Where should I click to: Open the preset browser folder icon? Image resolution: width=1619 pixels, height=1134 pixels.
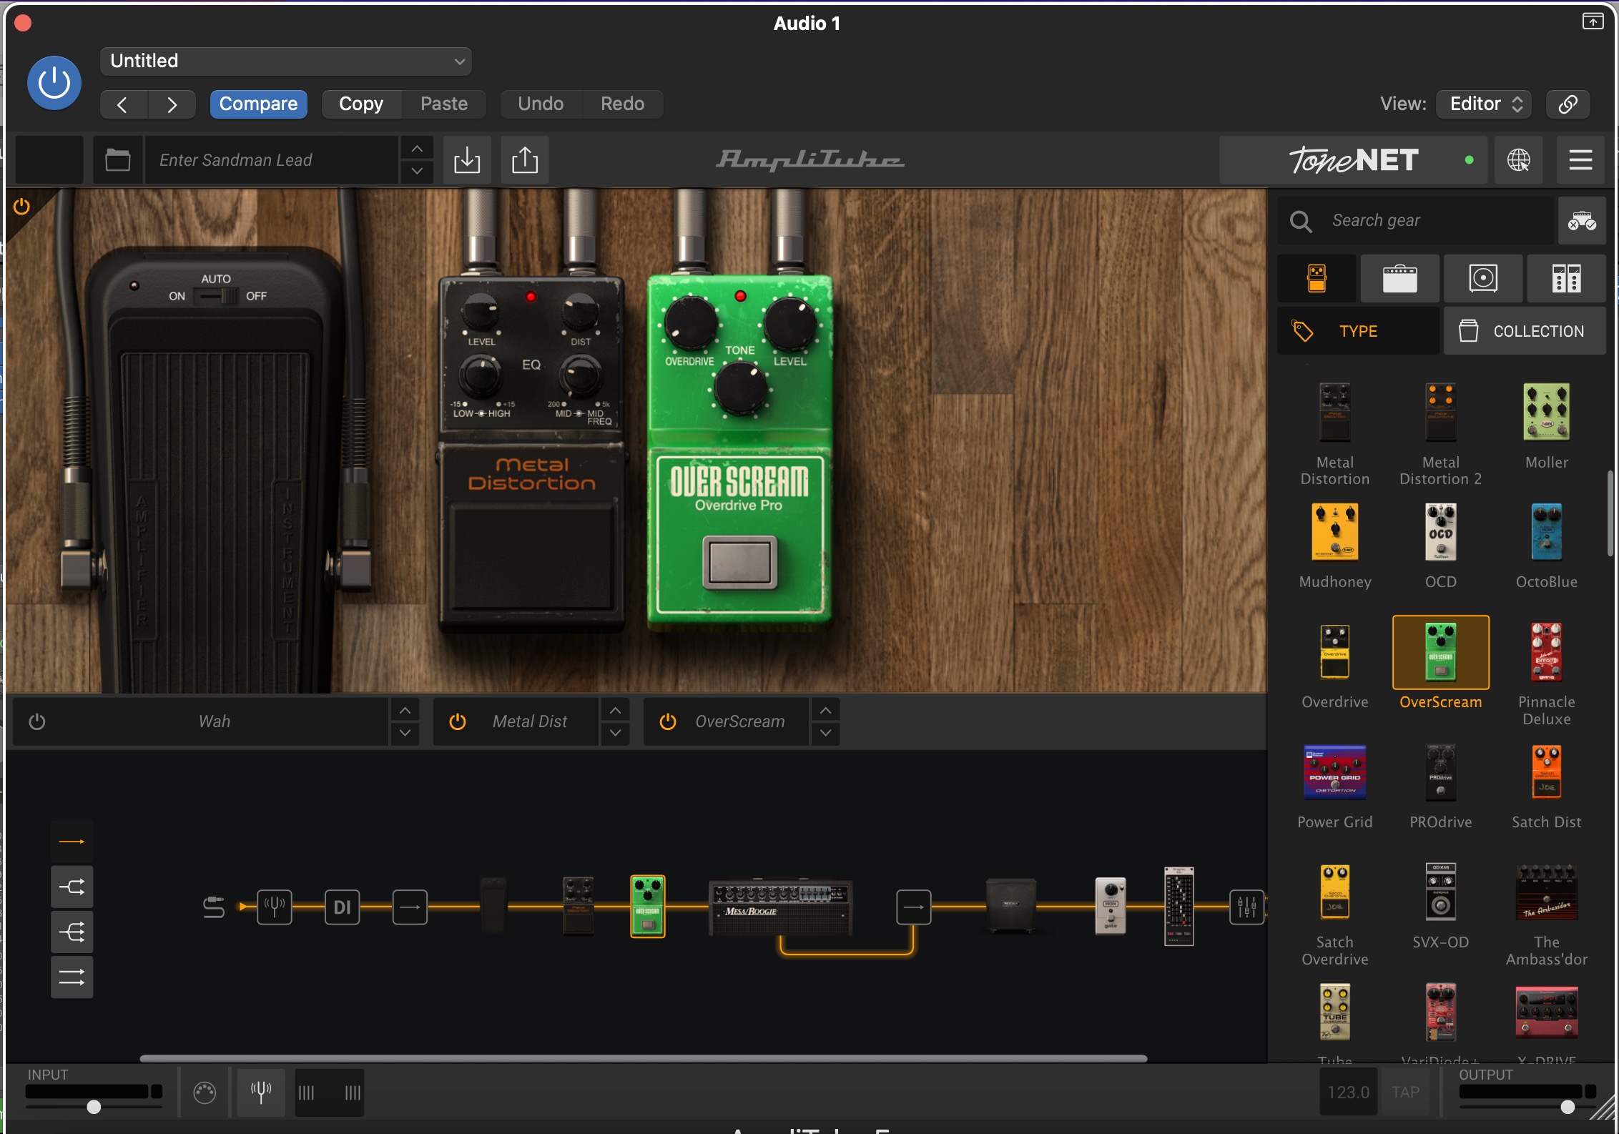click(118, 160)
